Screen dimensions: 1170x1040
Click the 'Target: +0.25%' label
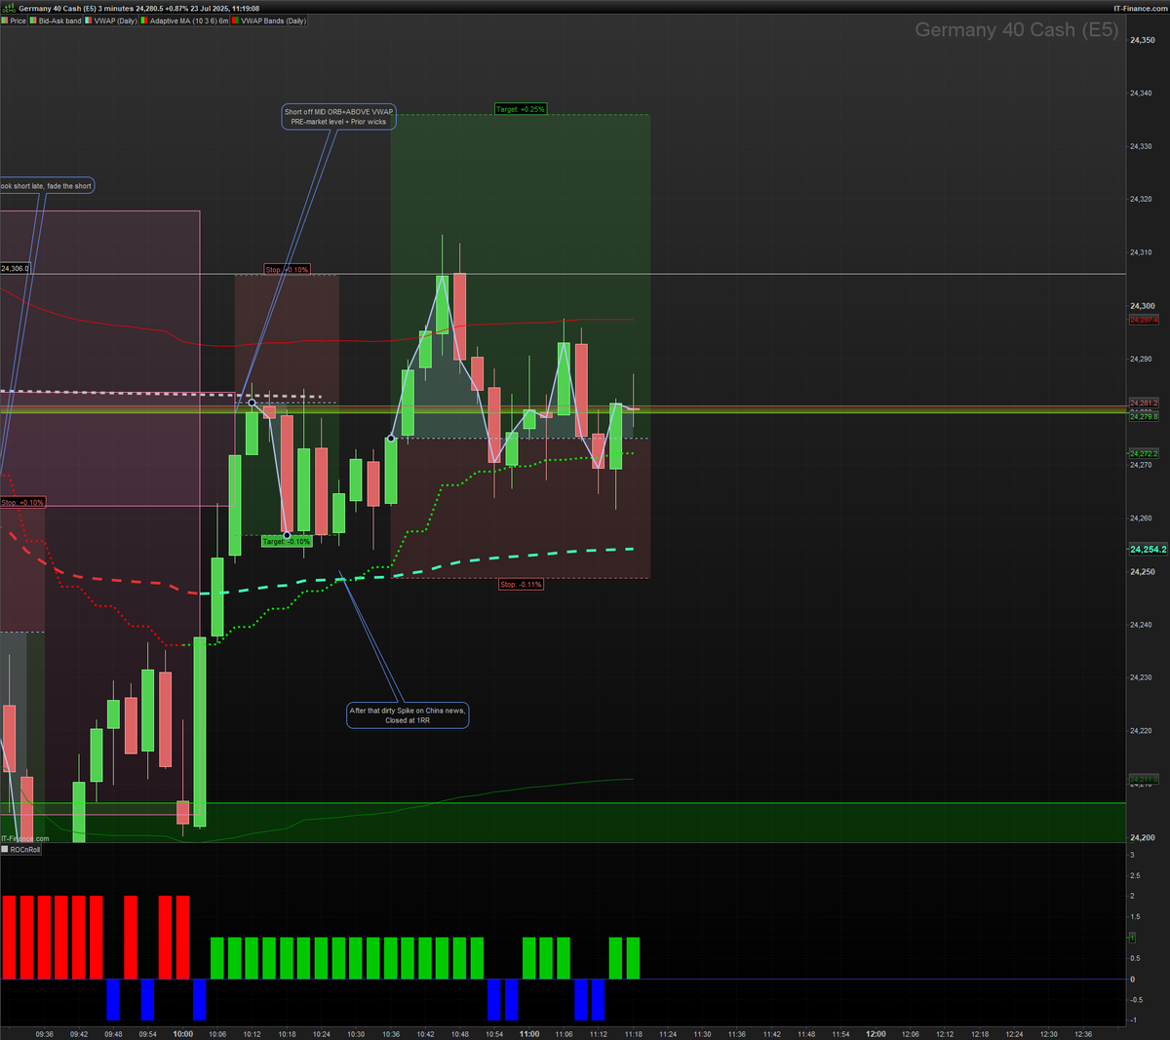pyautogui.click(x=521, y=109)
